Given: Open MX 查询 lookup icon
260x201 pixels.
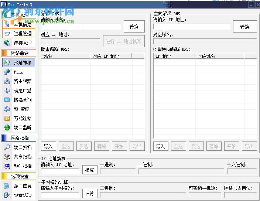Looking at the screenshot, I should coord(7,109).
